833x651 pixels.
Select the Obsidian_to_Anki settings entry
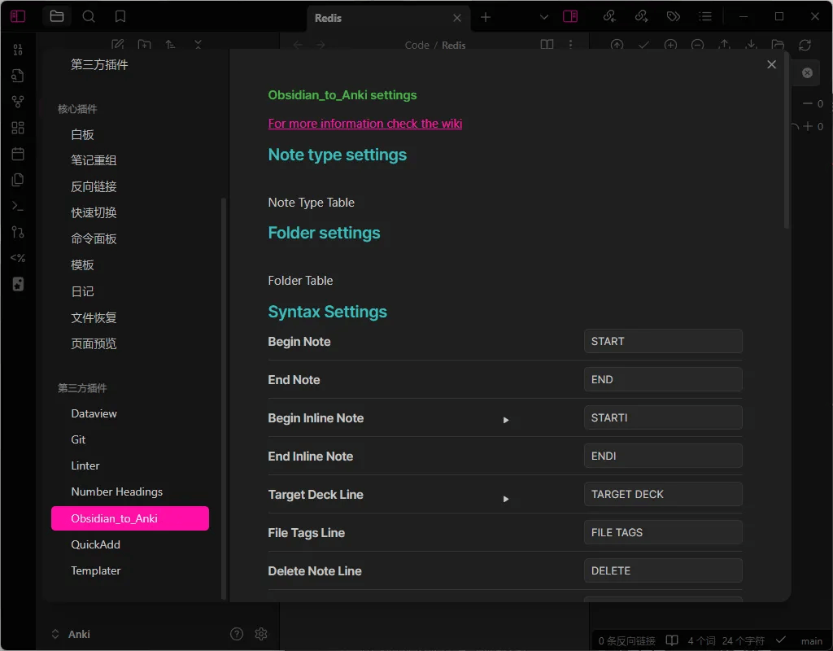click(130, 518)
